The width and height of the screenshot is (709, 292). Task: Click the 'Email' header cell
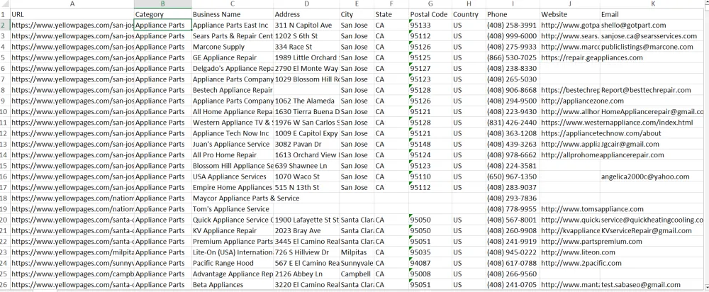coord(653,14)
